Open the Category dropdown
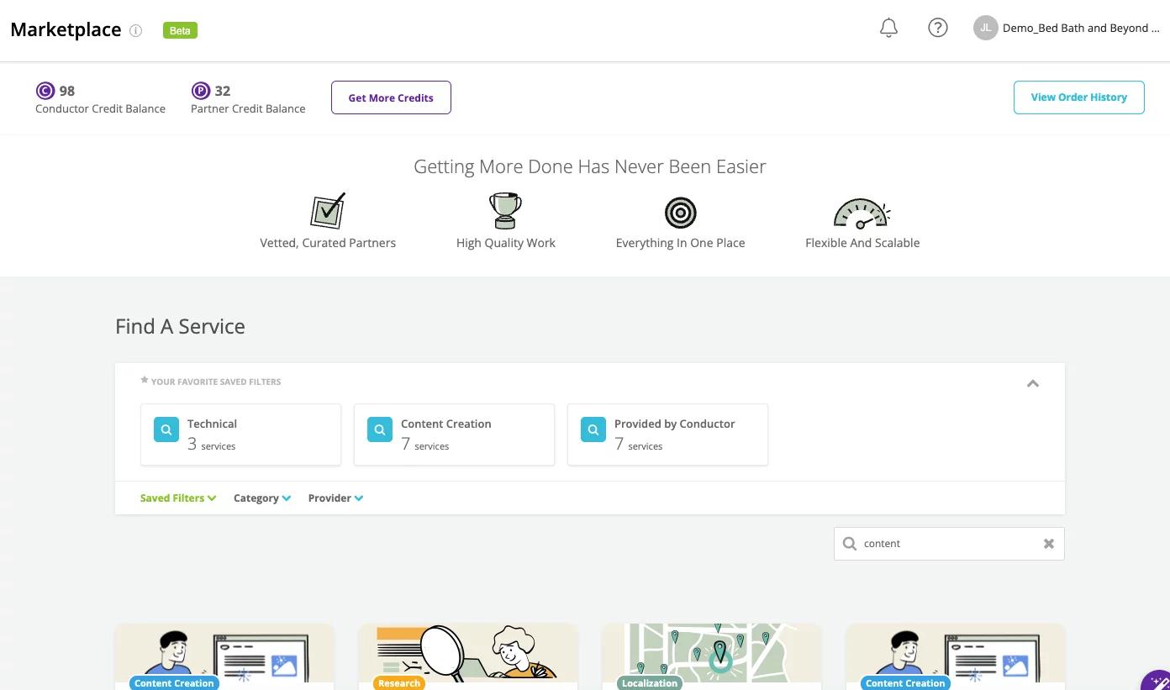 point(262,498)
